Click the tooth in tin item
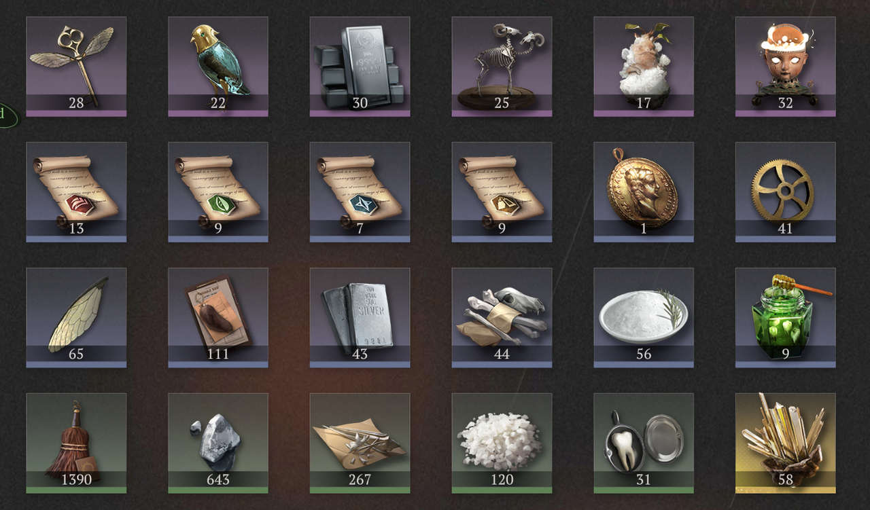Screen dimensions: 870x510 coord(644,443)
